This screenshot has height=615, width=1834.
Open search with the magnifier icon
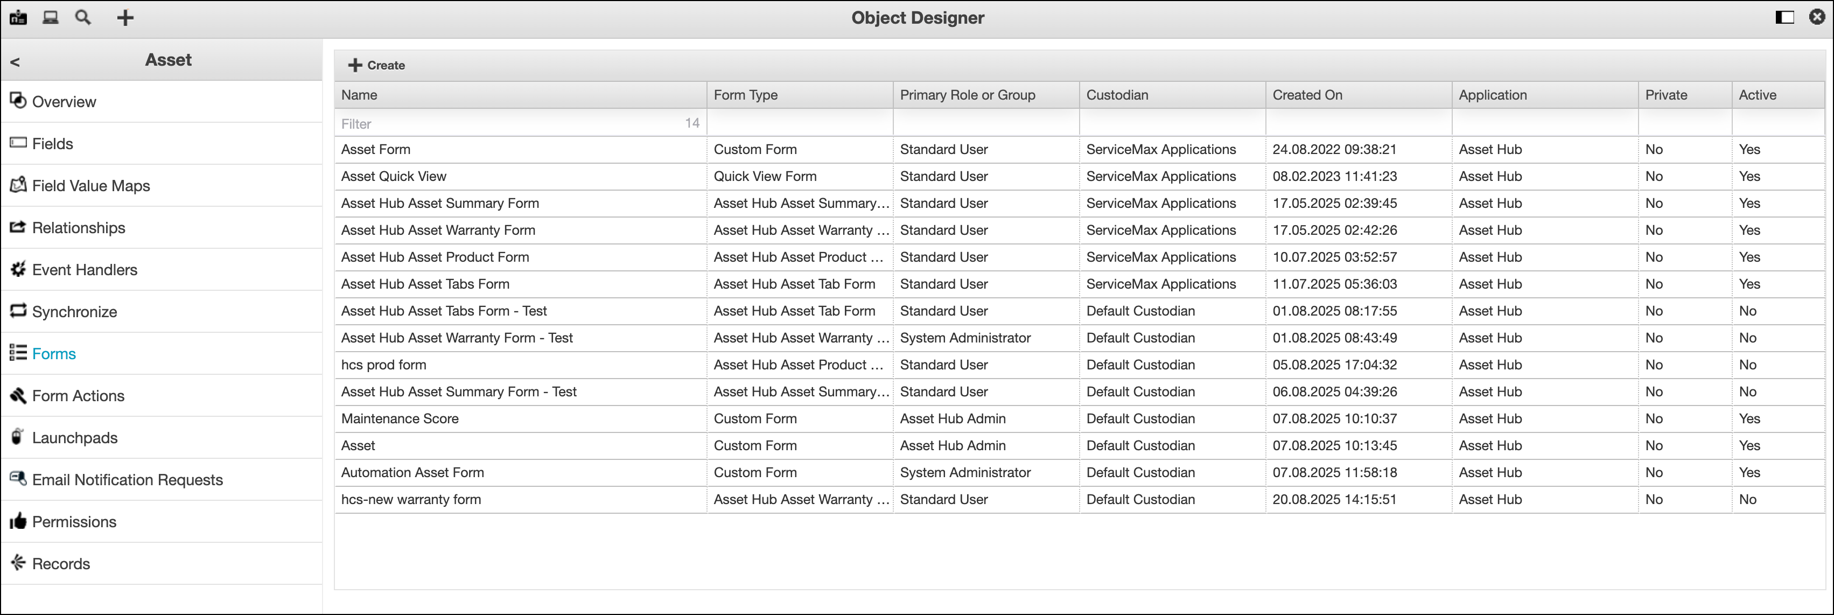(x=83, y=18)
